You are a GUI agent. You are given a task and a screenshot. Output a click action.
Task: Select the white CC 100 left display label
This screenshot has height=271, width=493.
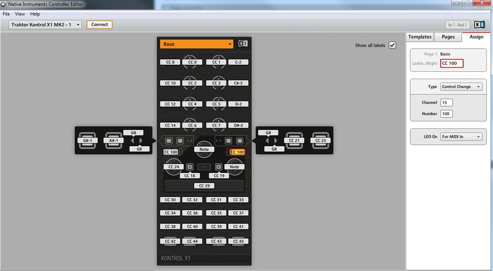170,152
